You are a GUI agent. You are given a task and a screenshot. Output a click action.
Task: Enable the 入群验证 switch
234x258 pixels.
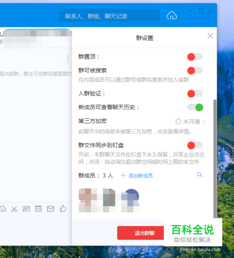[x=195, y=94]
